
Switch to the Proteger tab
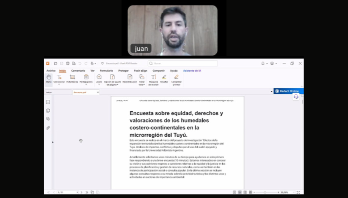tap(123, 71)
